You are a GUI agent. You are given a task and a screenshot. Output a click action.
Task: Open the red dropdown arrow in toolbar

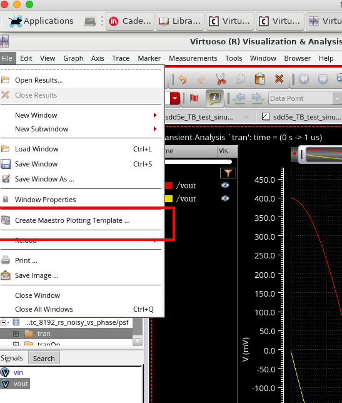pyautogui.click(x=175, y=98)
